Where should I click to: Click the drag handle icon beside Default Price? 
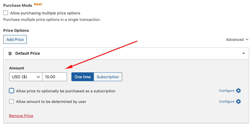[10, 54]
